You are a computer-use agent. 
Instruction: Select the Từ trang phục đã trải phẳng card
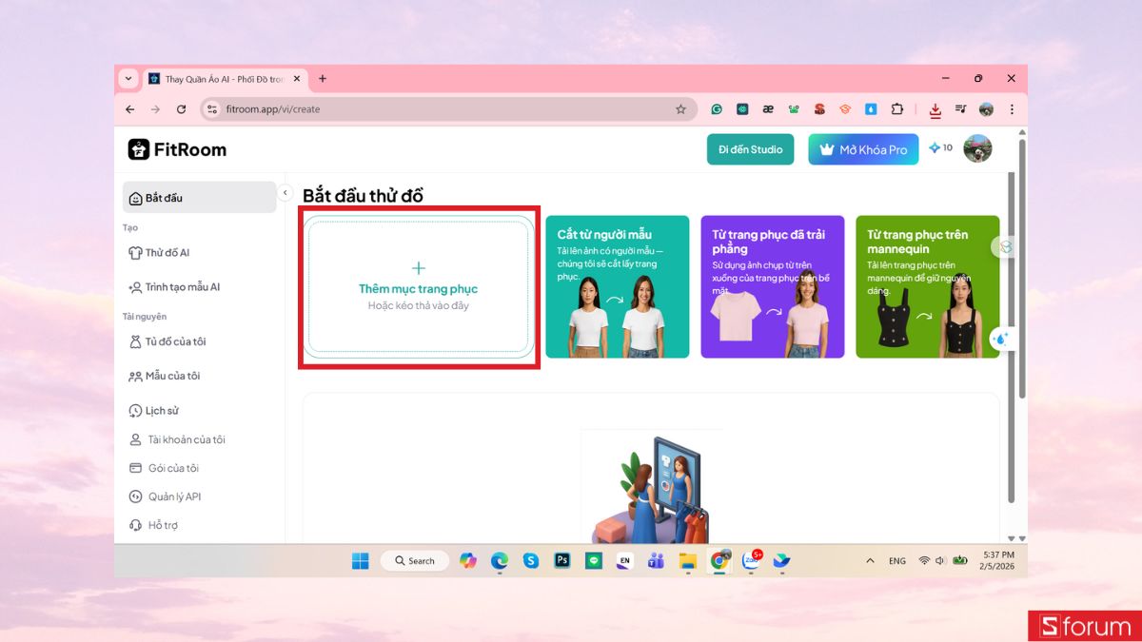(773, 287)
